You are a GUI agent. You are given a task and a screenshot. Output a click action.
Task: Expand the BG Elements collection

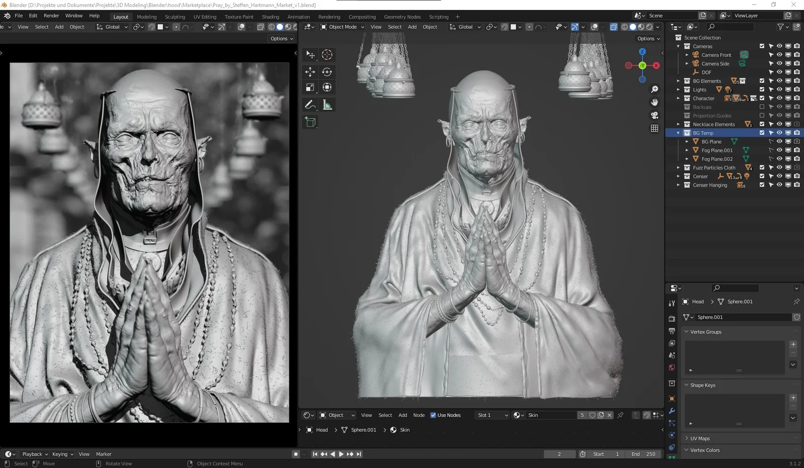pos(678,80)
